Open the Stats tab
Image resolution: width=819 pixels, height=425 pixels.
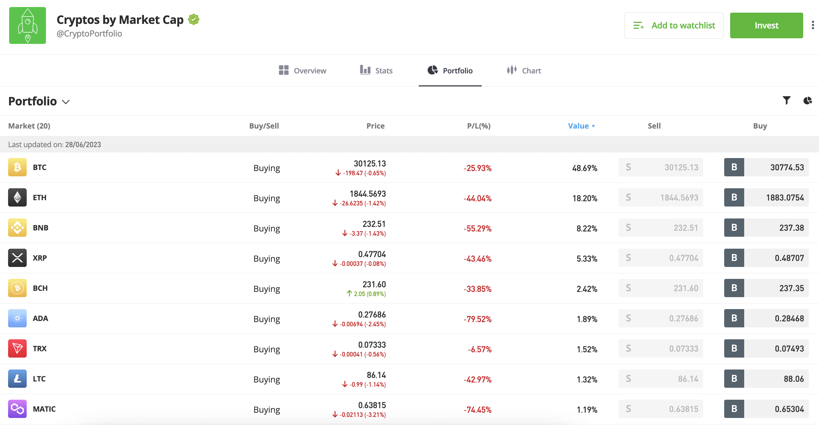point(376,71)
